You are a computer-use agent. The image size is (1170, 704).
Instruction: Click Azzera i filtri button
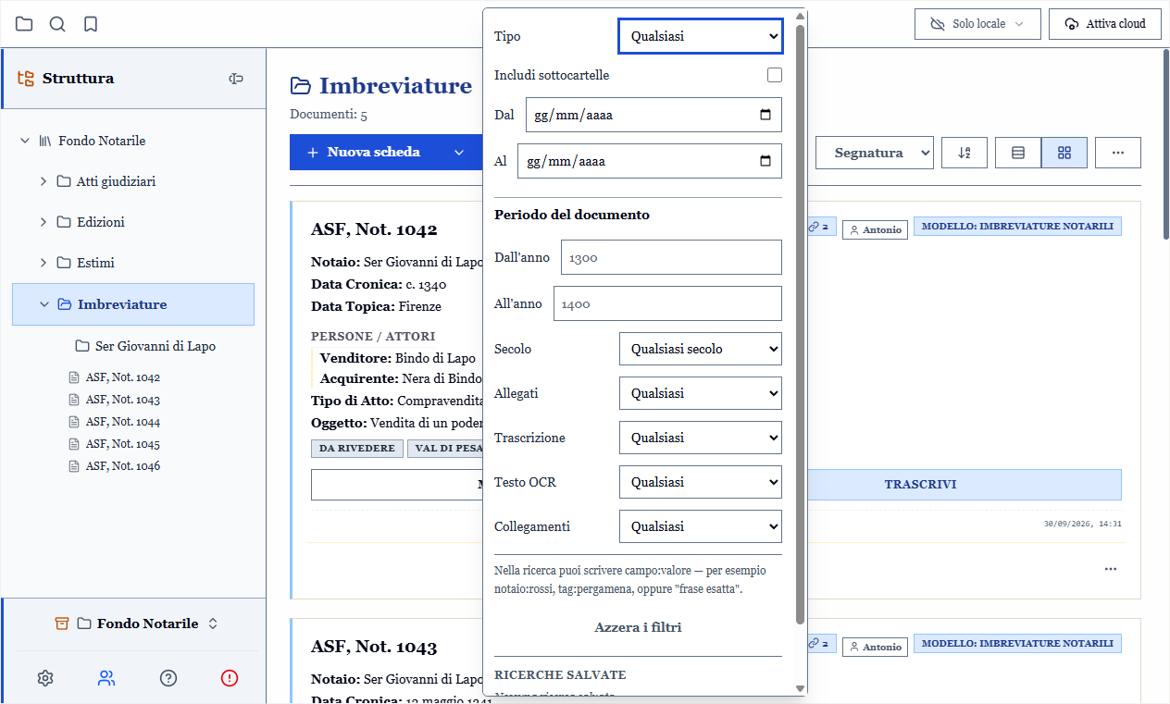coord(638,627)
